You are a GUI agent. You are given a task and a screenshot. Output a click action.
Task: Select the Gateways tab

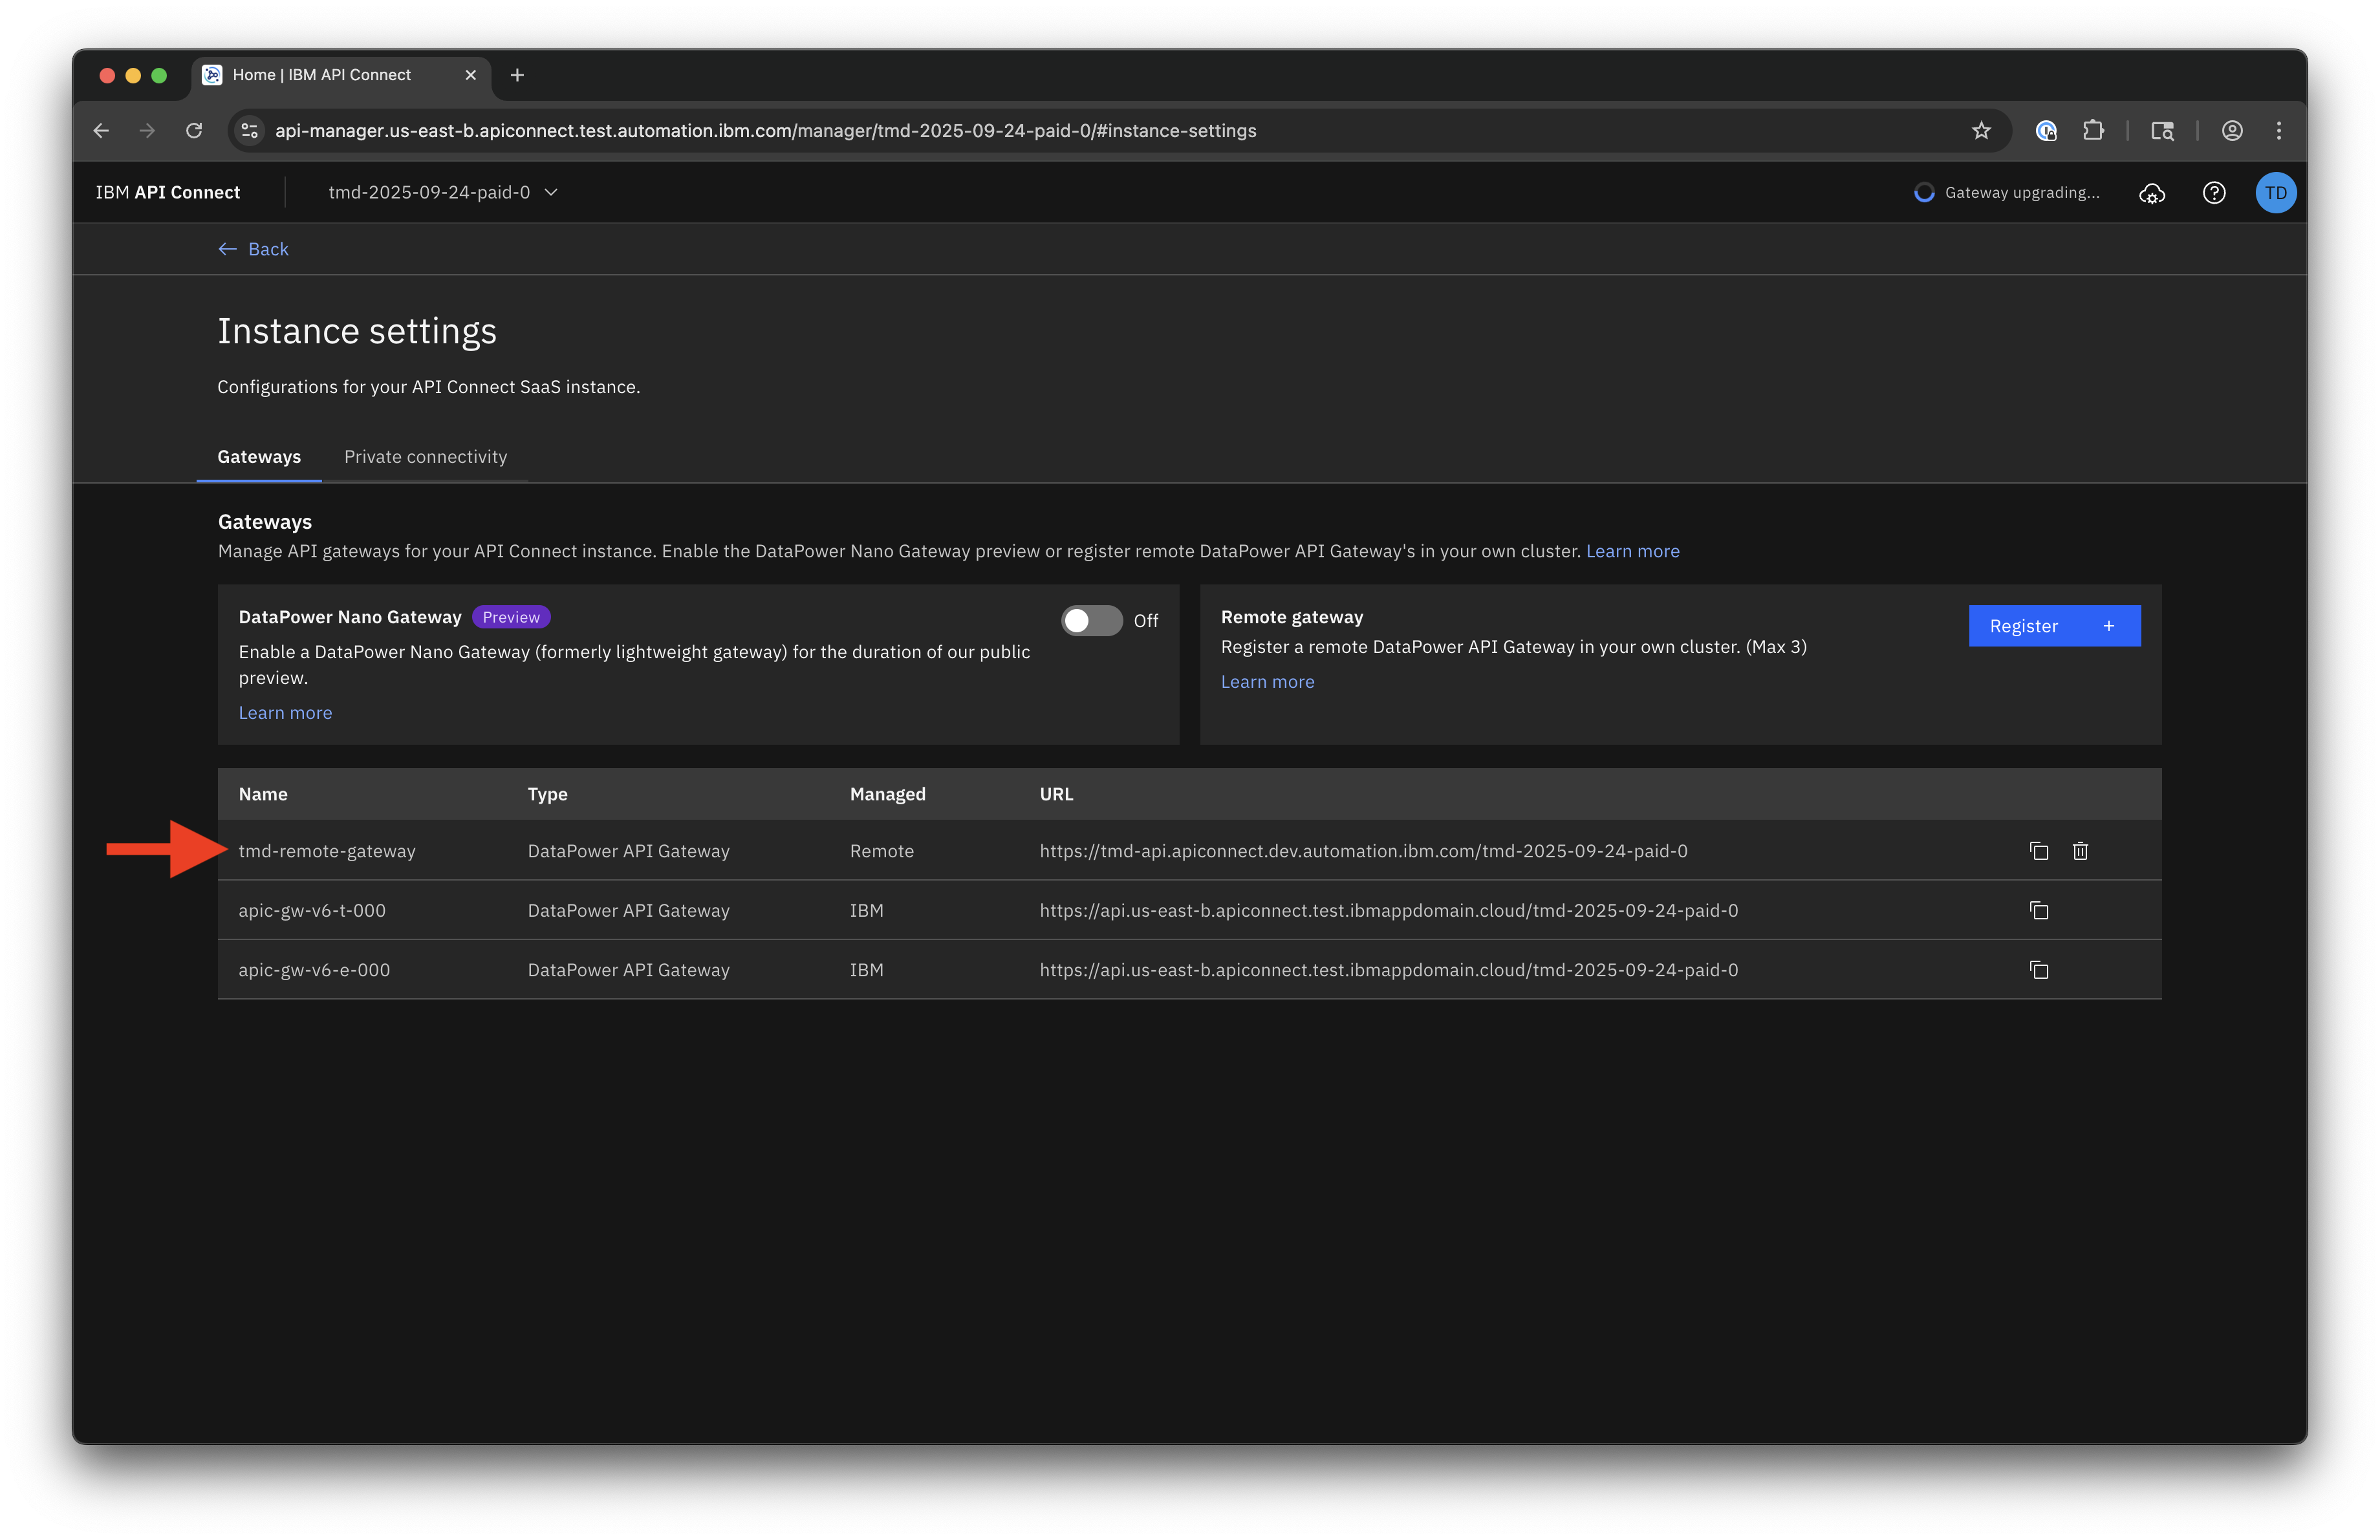[259, 456]
